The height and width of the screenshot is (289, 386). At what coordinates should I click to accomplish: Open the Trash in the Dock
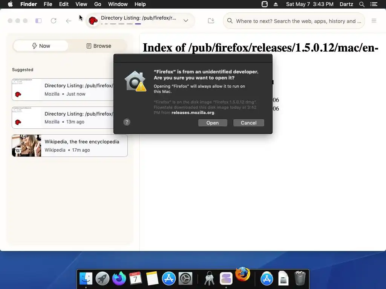coord(300,278)
